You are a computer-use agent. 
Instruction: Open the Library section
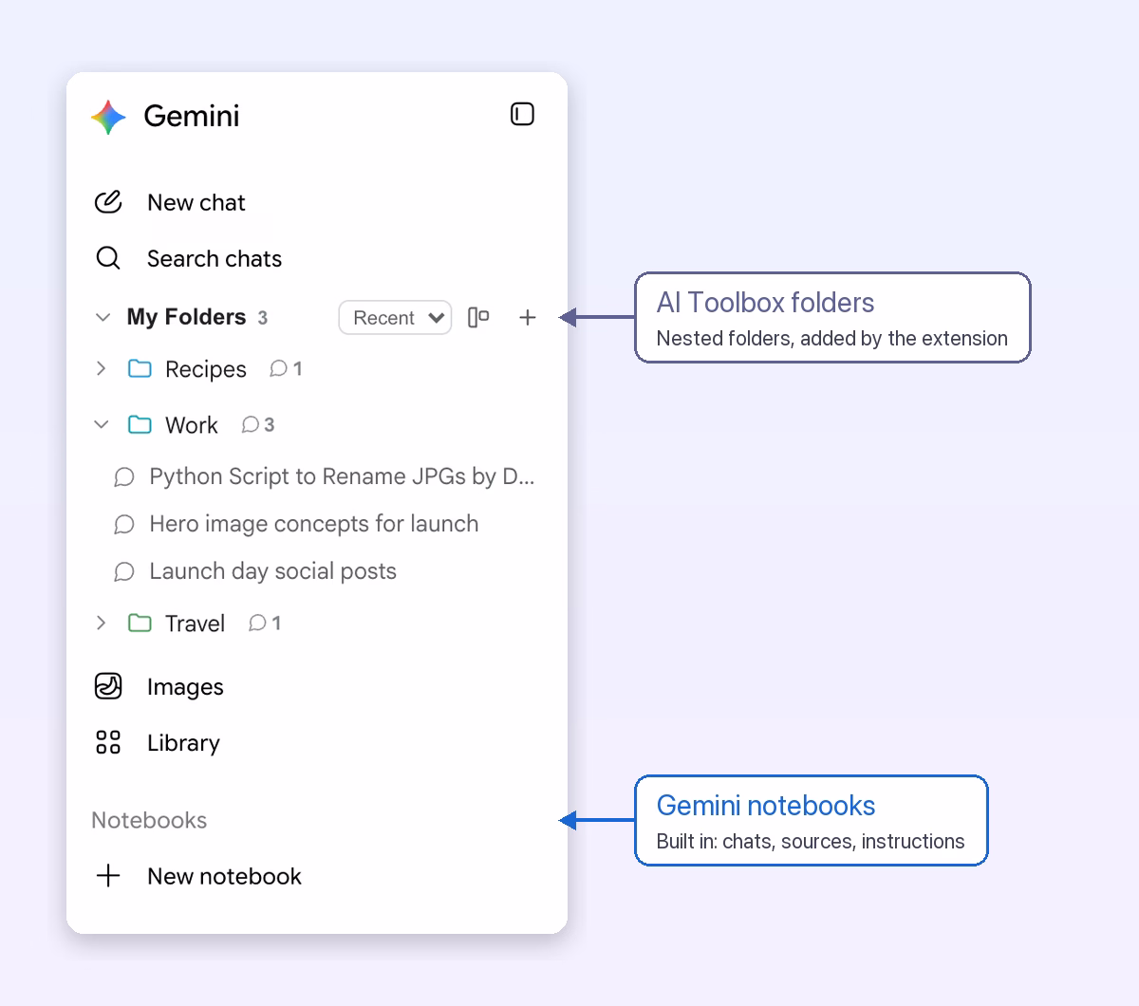[183, 742]
